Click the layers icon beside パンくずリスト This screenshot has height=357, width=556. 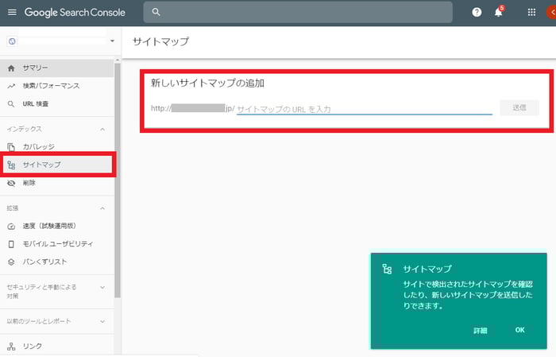tap(11, 262)
